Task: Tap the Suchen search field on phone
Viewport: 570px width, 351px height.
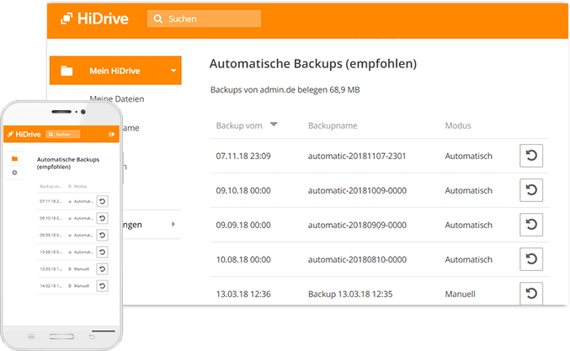Action: 63,135
